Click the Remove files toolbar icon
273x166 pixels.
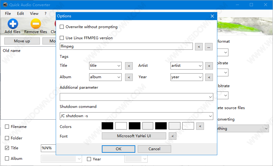click(x=36, y=24)
